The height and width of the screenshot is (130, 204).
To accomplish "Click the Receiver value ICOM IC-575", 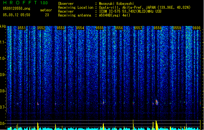I will 110,11.
